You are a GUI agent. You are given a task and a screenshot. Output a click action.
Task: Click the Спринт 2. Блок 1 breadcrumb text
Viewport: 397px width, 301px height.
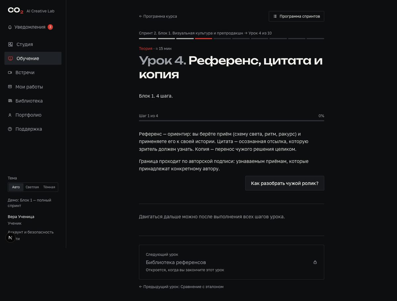click(205, 33)
